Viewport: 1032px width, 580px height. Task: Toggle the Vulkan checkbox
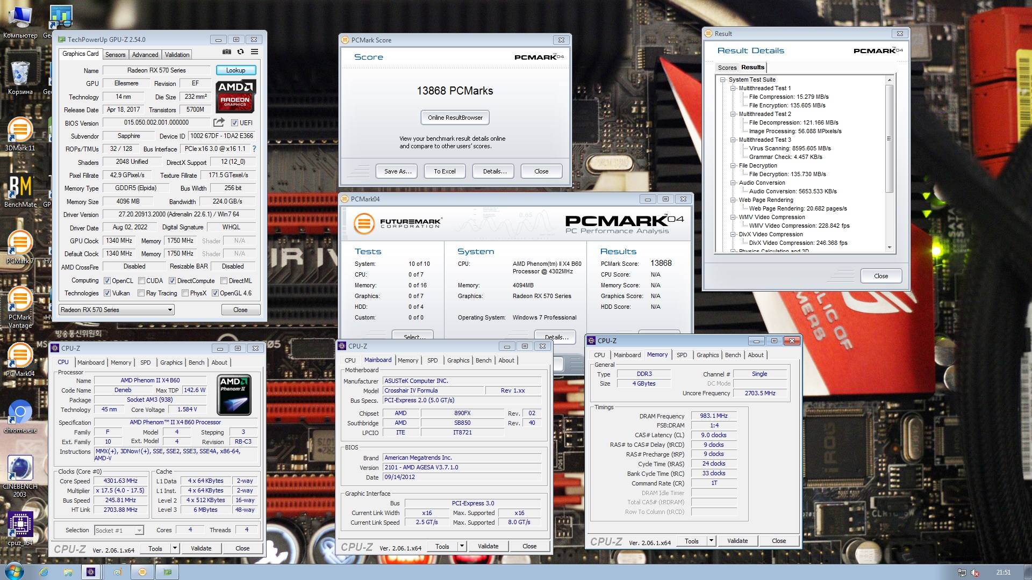coord(107,293)
